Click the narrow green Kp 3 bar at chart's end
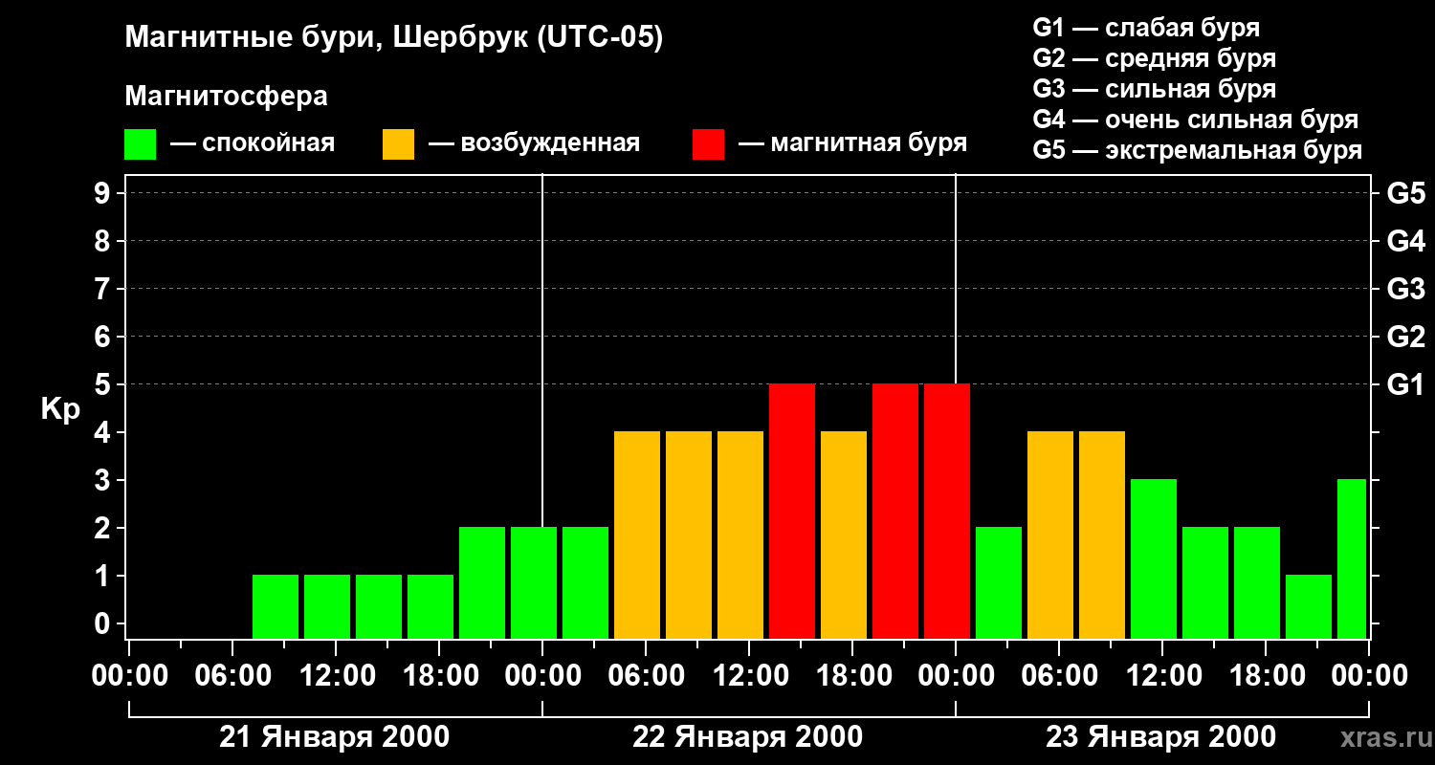 click(x=1352, y=558)
